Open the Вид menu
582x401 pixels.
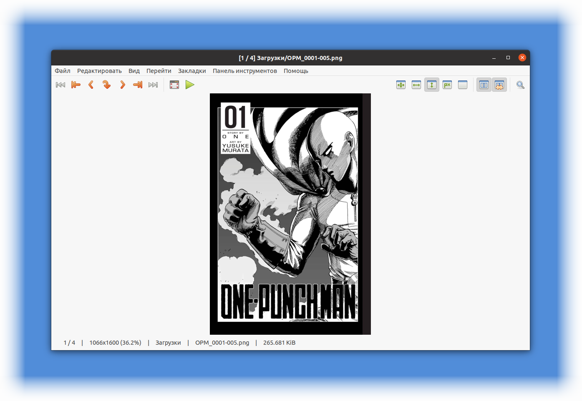pos(134,71)
